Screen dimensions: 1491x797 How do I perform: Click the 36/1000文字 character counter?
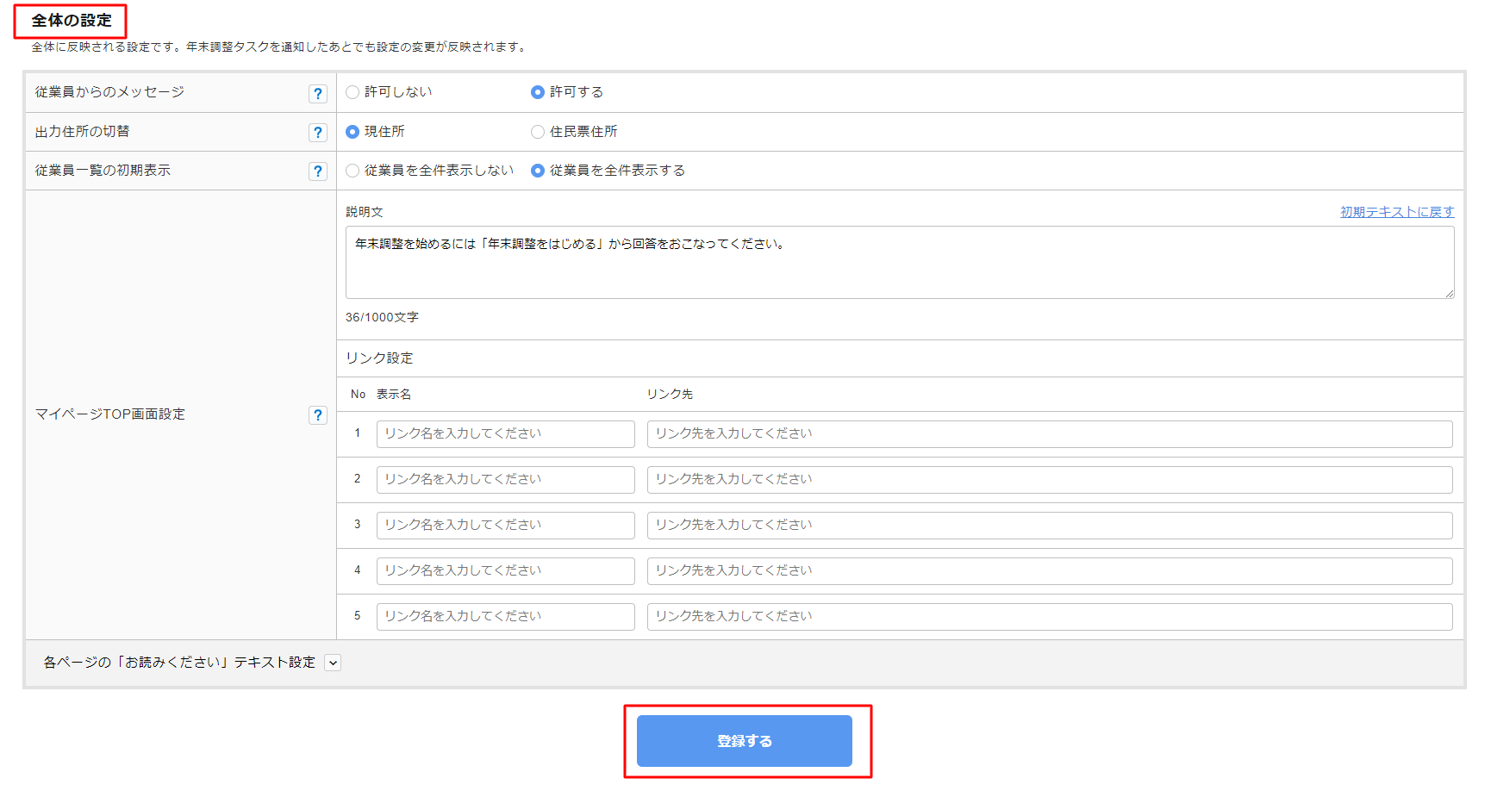382,318
